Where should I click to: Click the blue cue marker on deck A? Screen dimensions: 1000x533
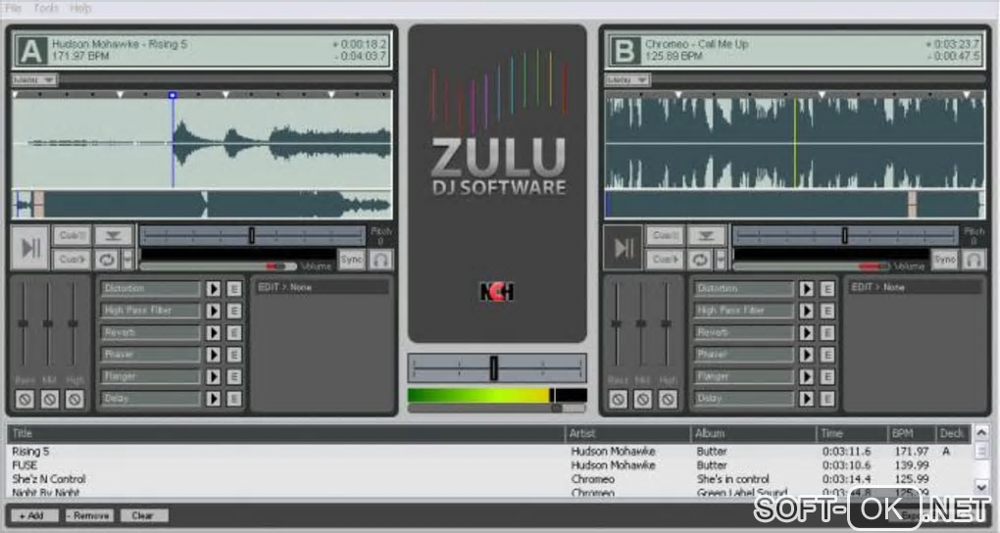coord(173,95)
